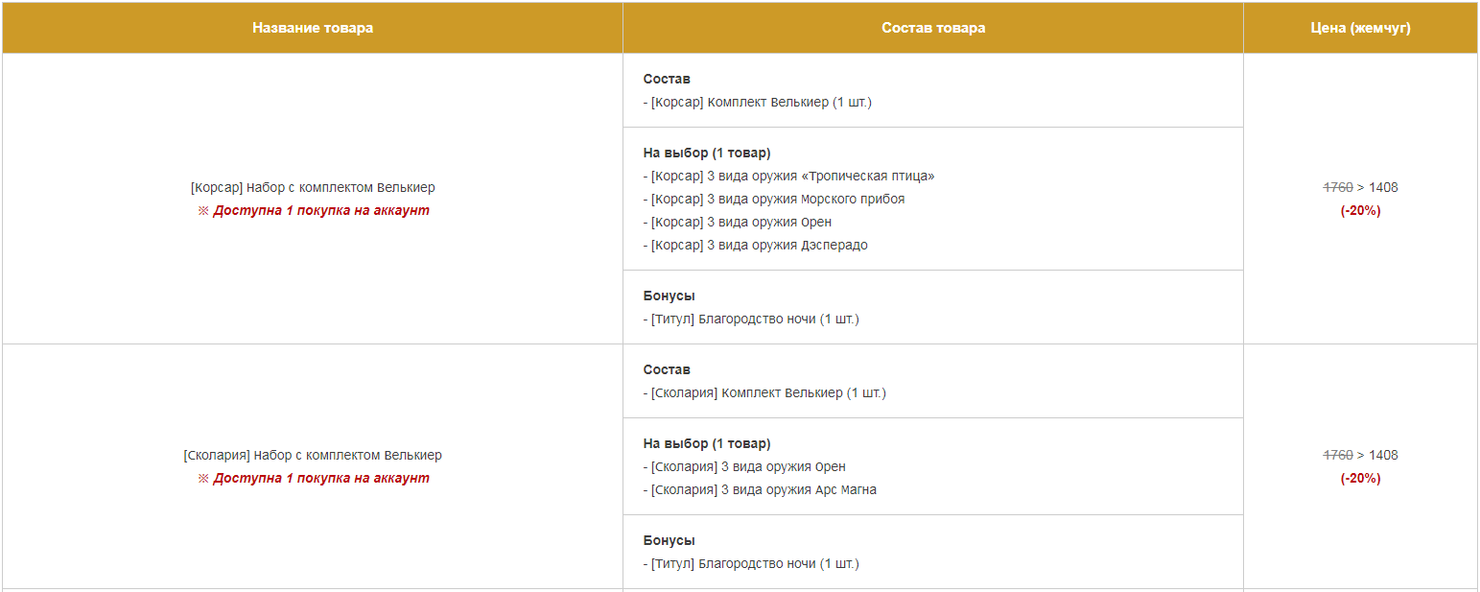Viewport: 1480px width, 592px height.
Task: Click the (-20%) discount in the Сколария row
Action: (x=1360, y=479)
